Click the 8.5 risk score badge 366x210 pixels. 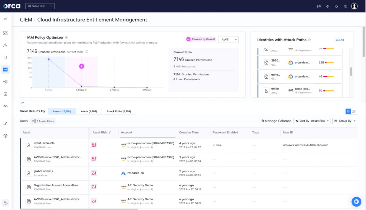(x=94, y=159)
